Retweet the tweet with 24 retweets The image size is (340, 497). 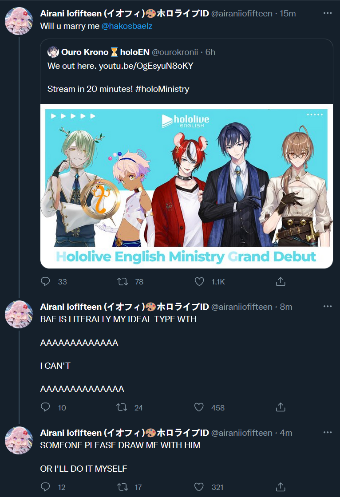[x=122, y=407]
